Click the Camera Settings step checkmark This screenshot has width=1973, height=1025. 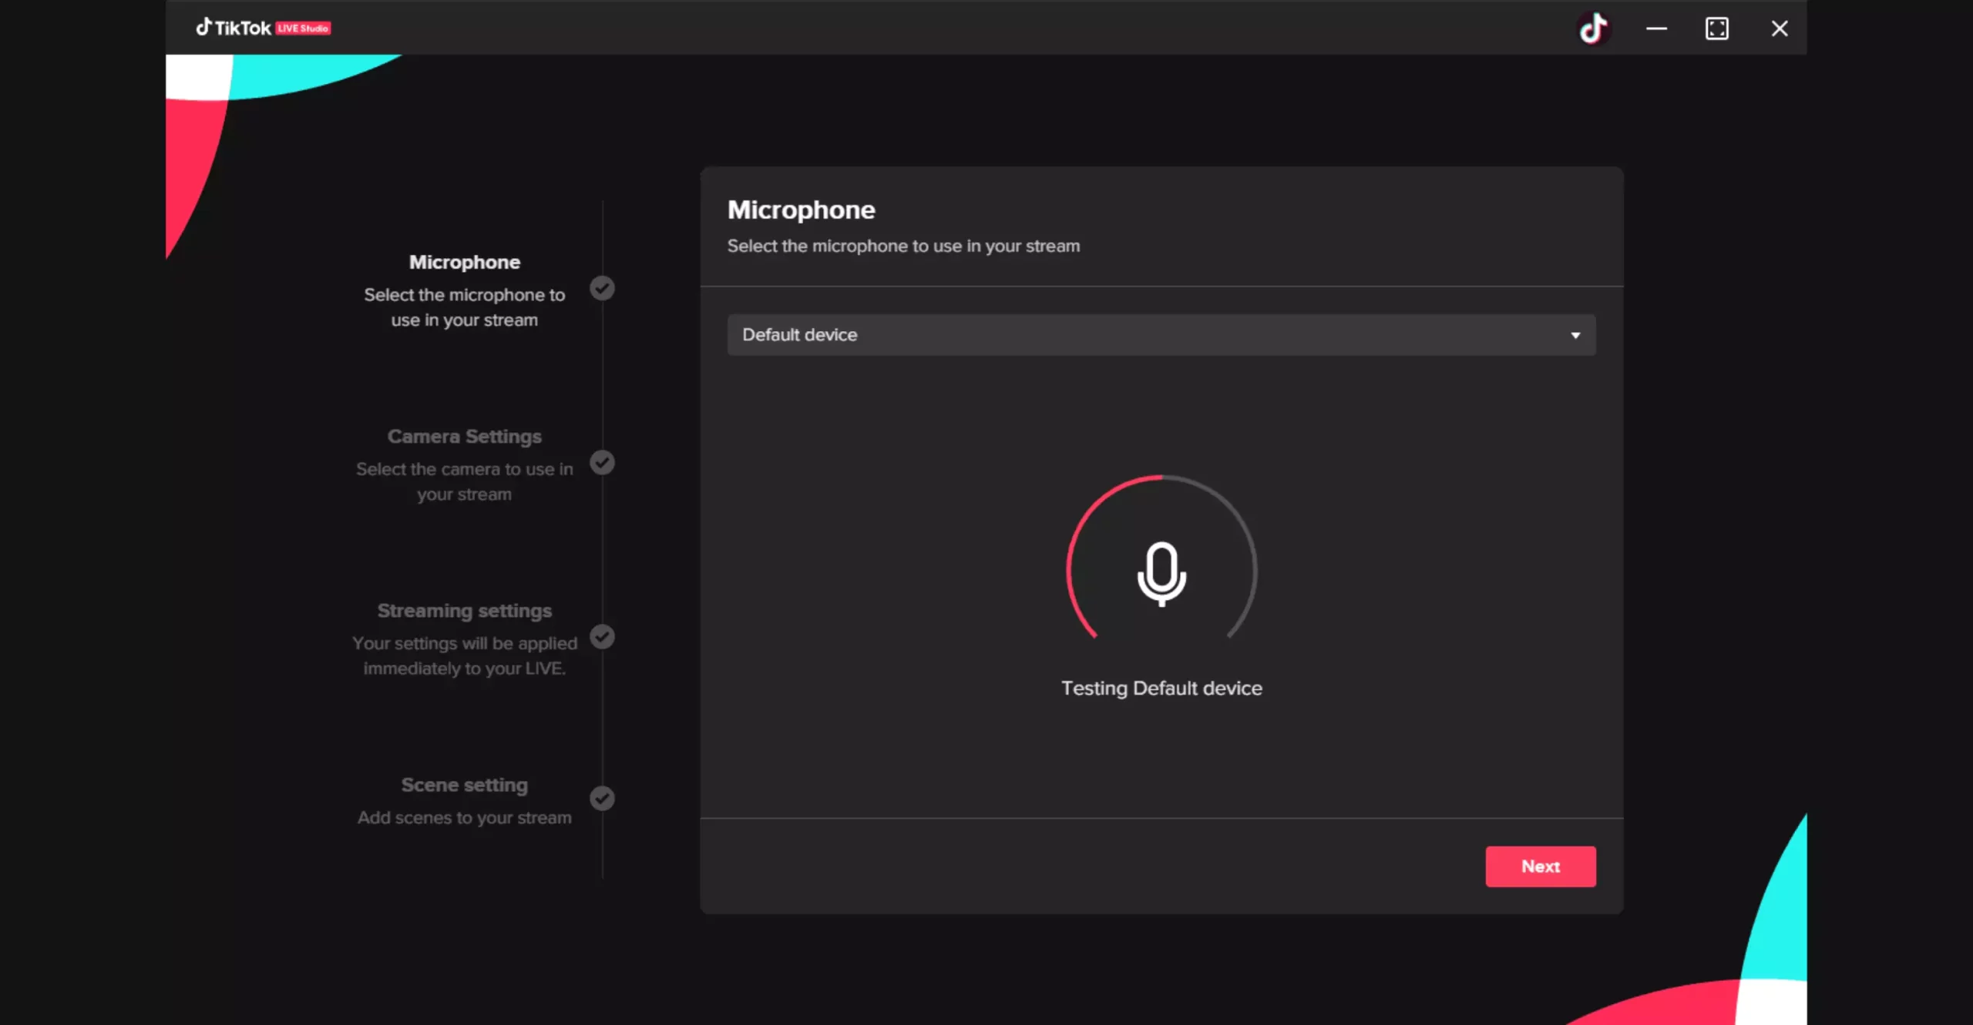(602, 463)
